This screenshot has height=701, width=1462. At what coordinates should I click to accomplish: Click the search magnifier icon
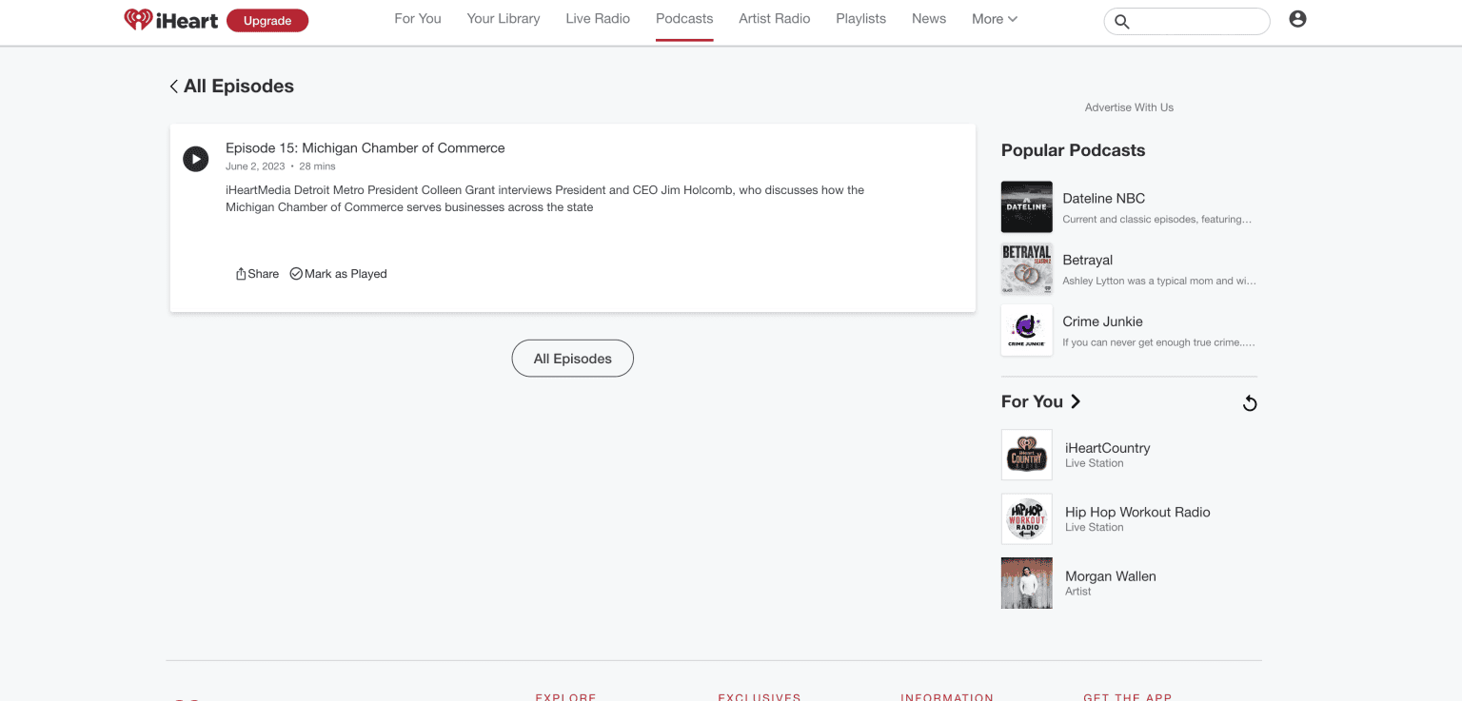coord(1122,22)
